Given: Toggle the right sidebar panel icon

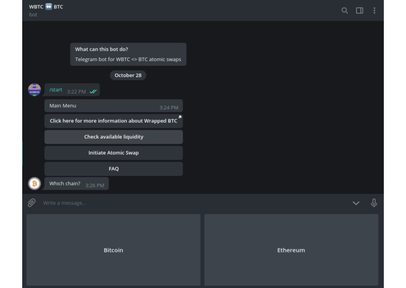Looking at the screenshot, I should [x=359, y=10].
